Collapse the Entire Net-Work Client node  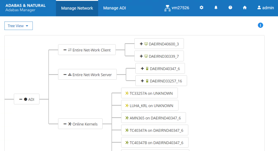65,50
